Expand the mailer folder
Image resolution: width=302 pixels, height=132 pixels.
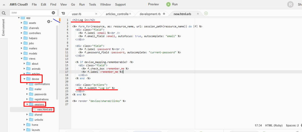[27, 89]
